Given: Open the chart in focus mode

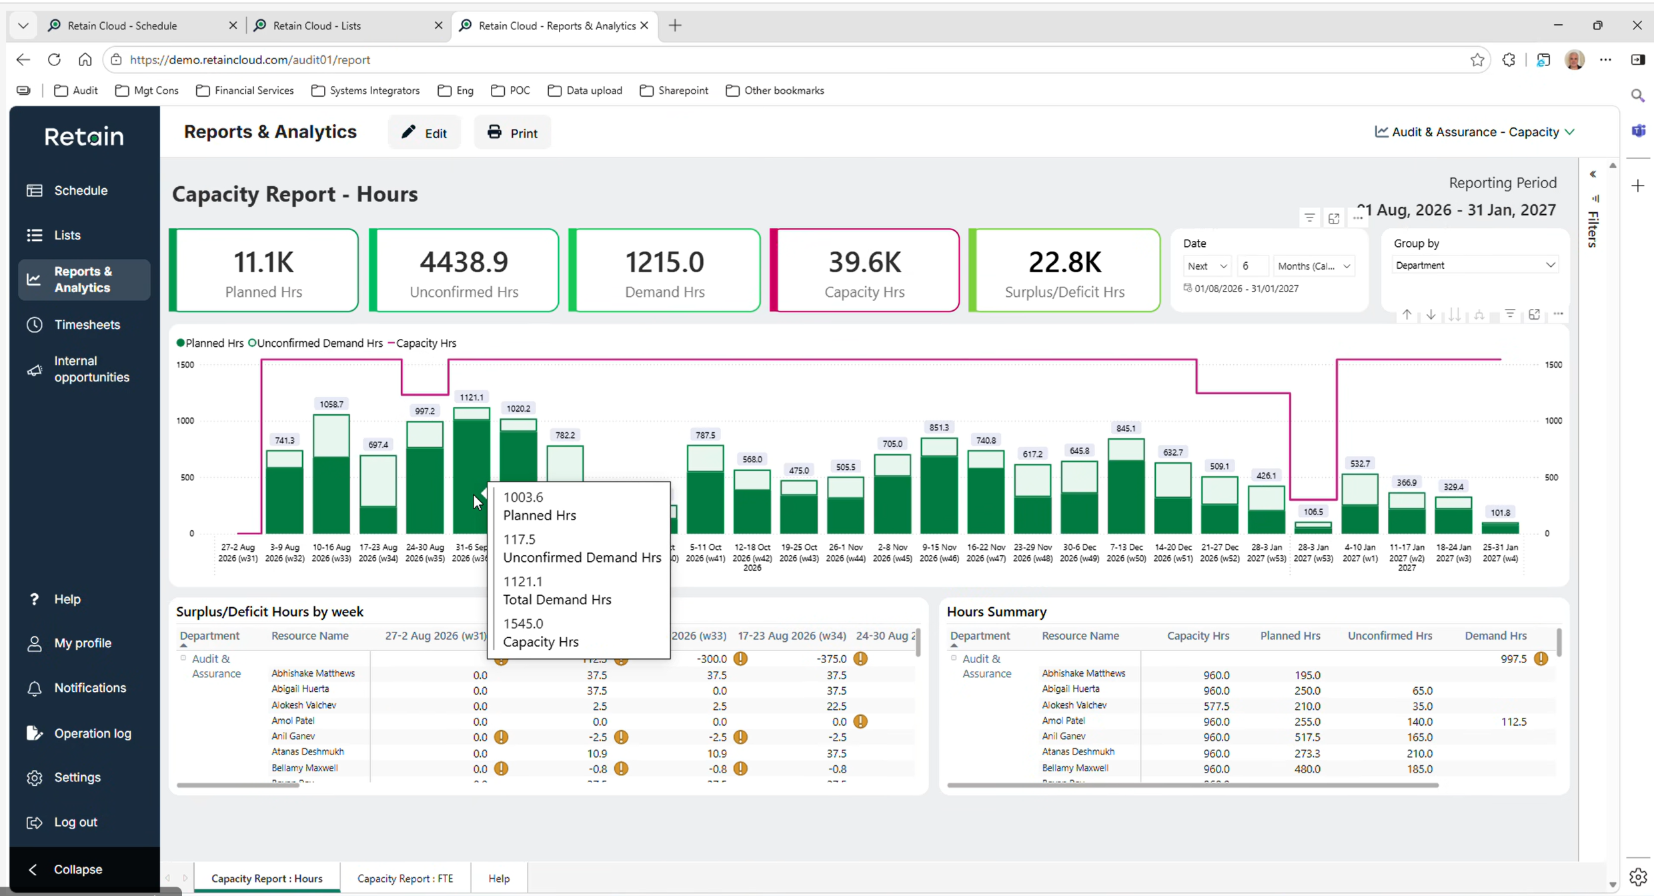Looking at the screenshot, I should click(1534, 314).
